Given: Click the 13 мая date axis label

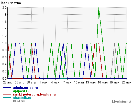Looking at the screenshot, I should pos(91,82).
